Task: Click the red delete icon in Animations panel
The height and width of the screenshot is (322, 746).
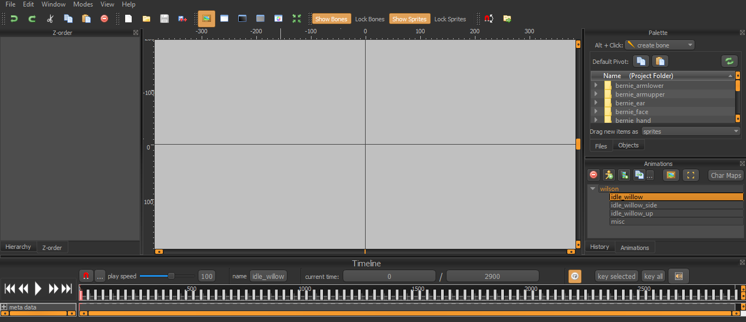Action: coord(594,175)
